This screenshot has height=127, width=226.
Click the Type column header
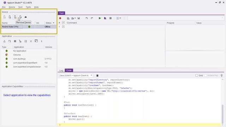pyautogui.click(x=4, y=47)
